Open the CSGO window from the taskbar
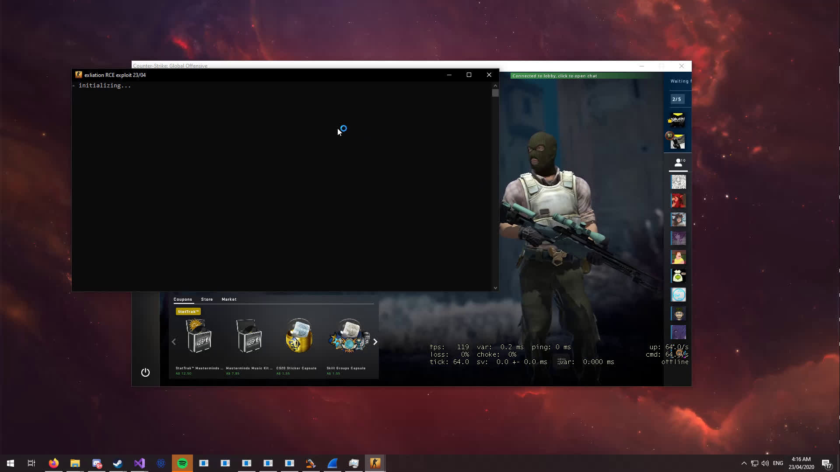The height and width of the screenshot is (472, 840). 375,463
